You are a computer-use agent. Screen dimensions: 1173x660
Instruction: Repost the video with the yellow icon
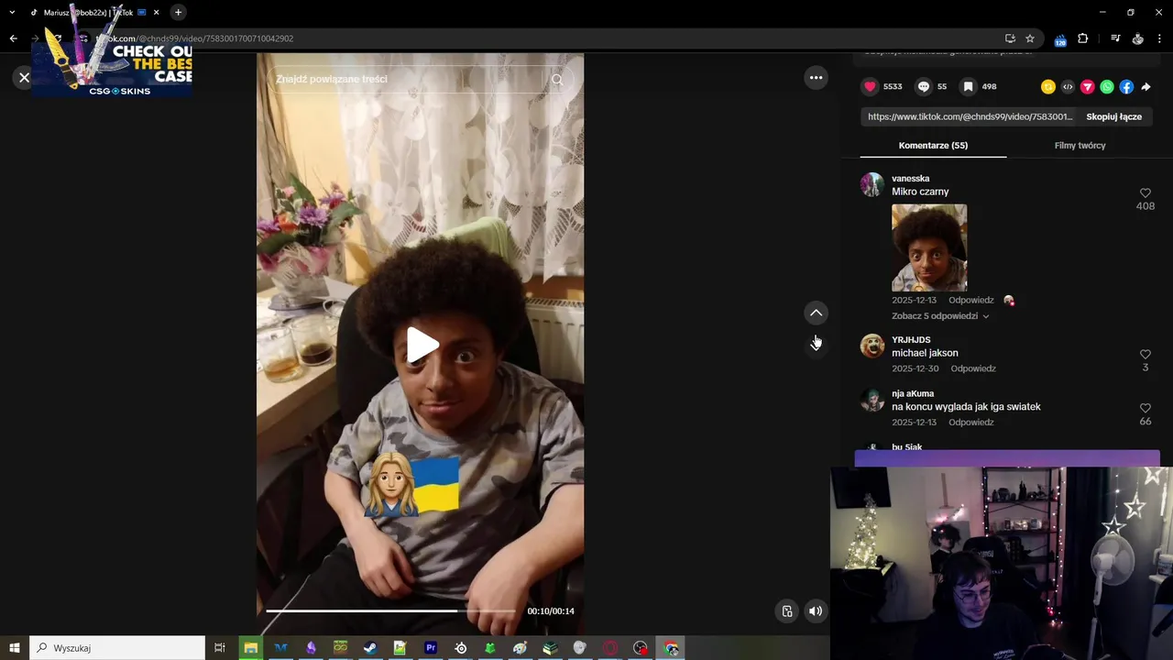click(x=1048, y=87)
